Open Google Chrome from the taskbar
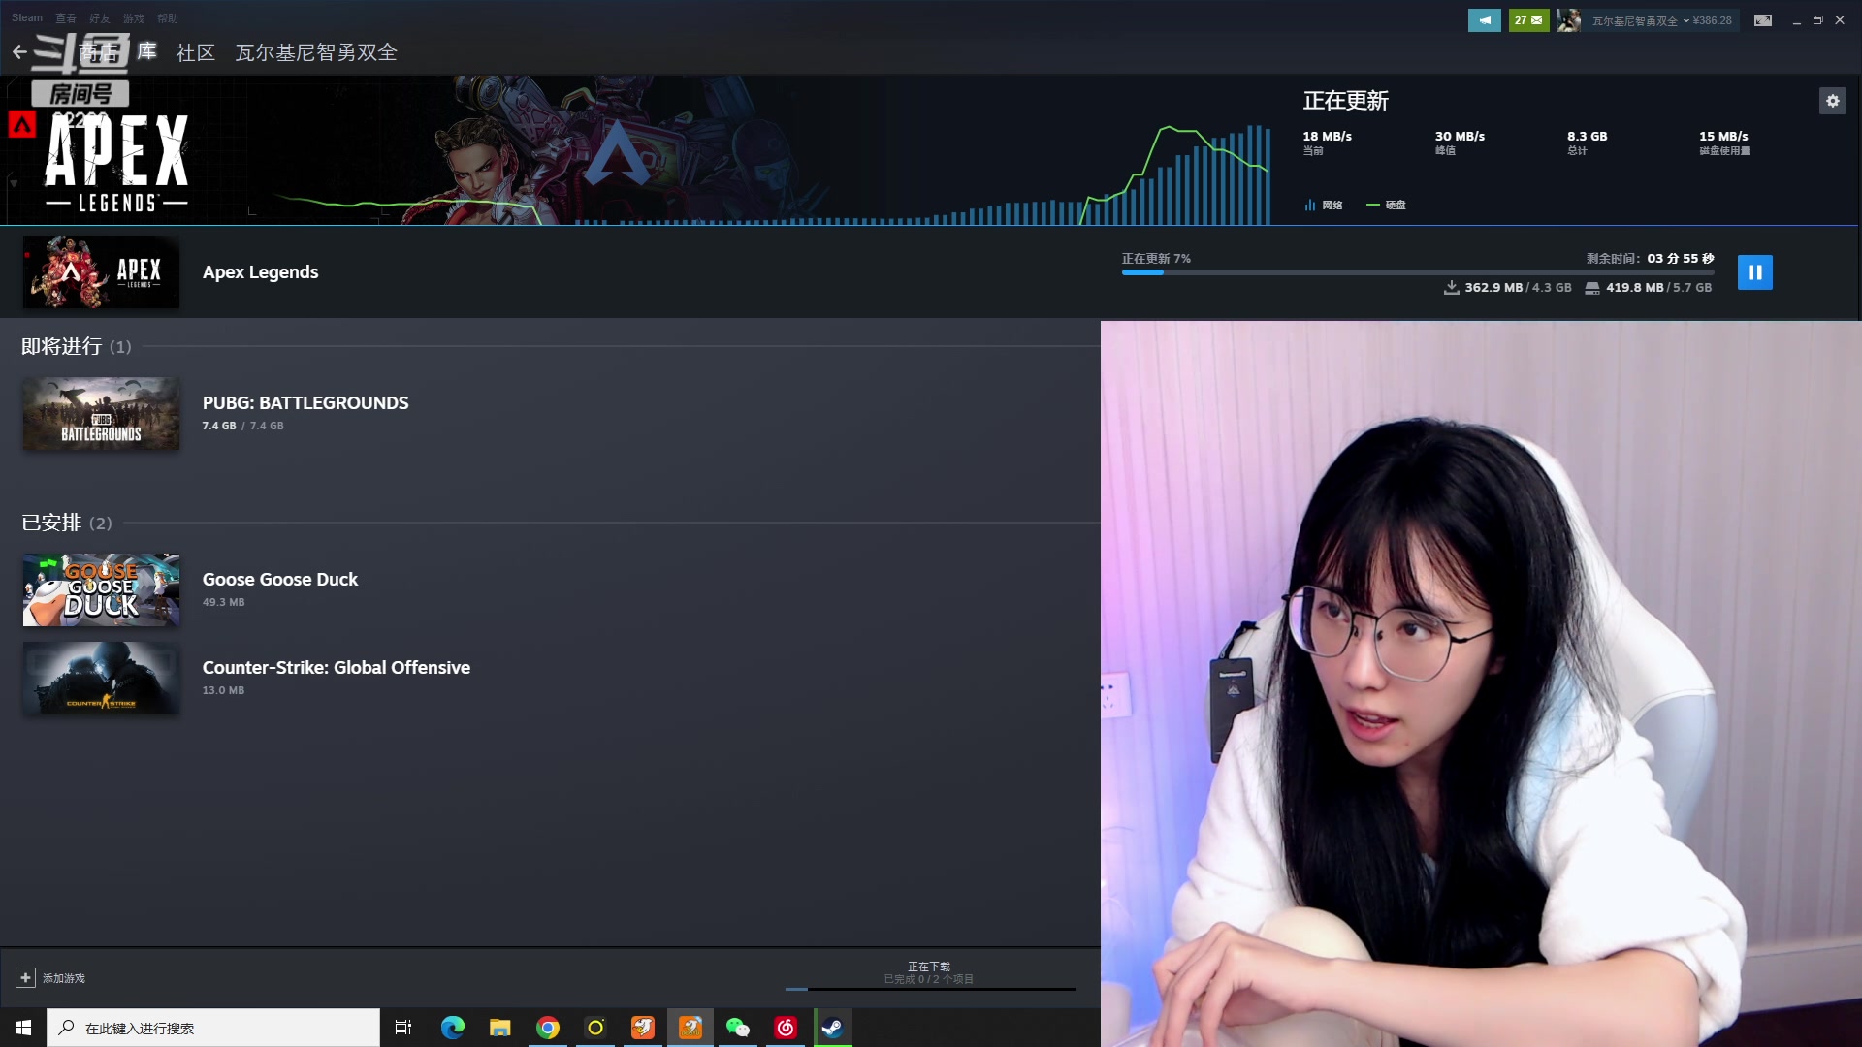Image resolution: width=1862 pixels, height=1047 pixels. [x=548, y=1028]
